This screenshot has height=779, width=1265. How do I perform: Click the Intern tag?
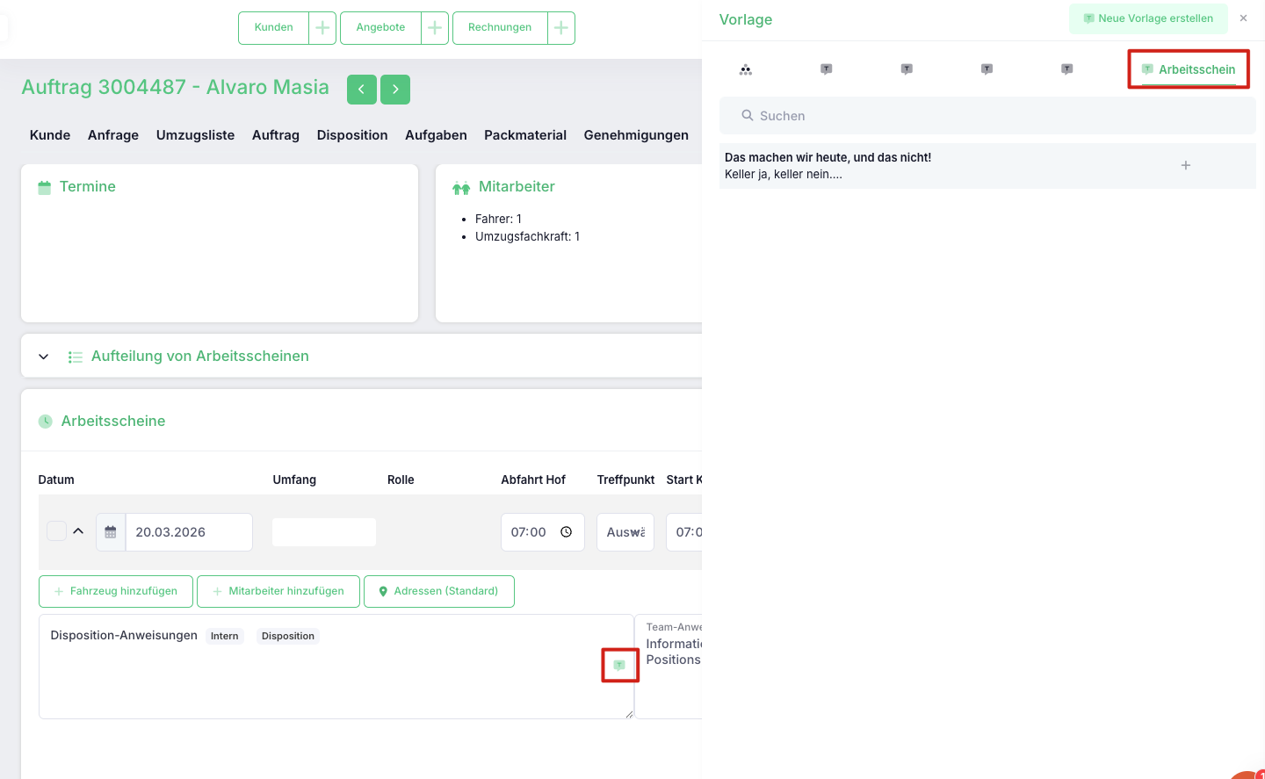coord(225,636)
